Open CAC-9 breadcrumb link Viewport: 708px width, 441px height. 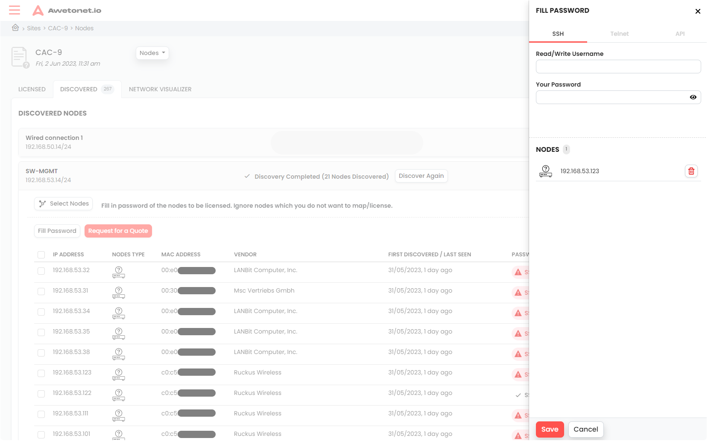58,28
